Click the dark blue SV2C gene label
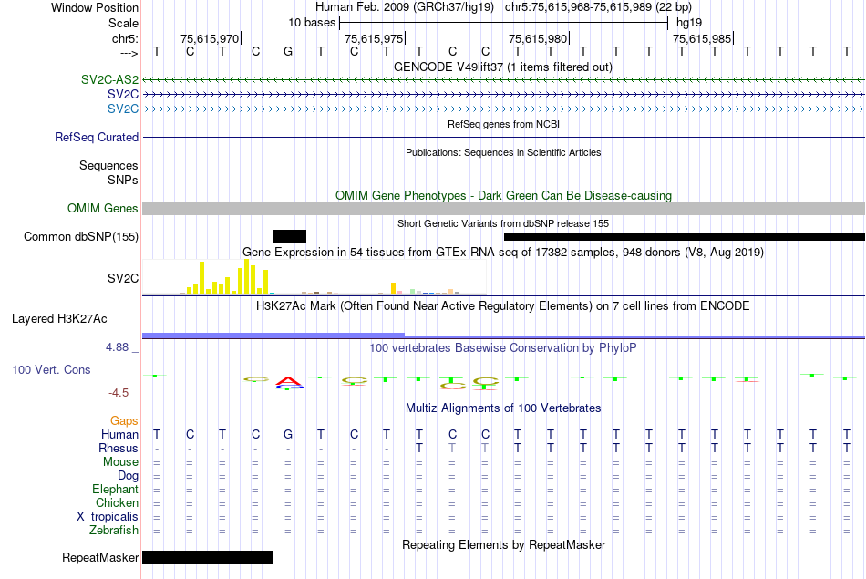The image size is (866, 579). coord(123,95)
